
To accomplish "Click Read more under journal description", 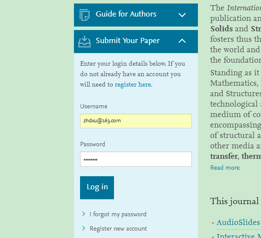I will click(225, 168).
